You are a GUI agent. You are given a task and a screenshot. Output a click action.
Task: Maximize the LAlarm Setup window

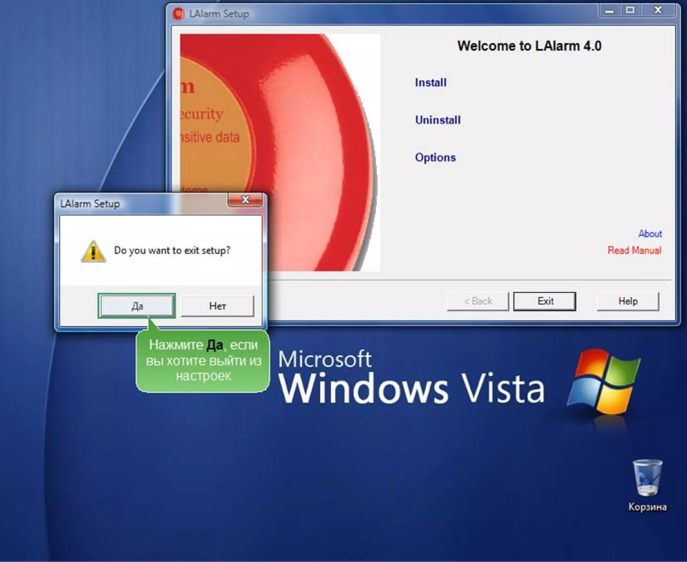click(630, 11)
